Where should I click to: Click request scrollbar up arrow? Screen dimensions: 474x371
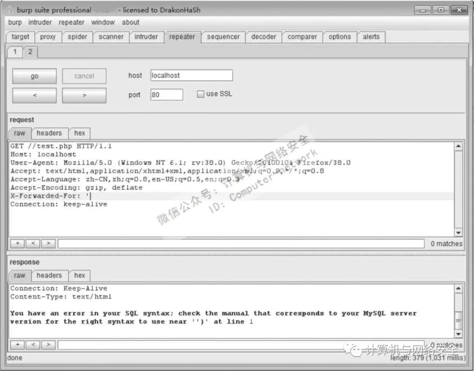click(x=458, y=146)
